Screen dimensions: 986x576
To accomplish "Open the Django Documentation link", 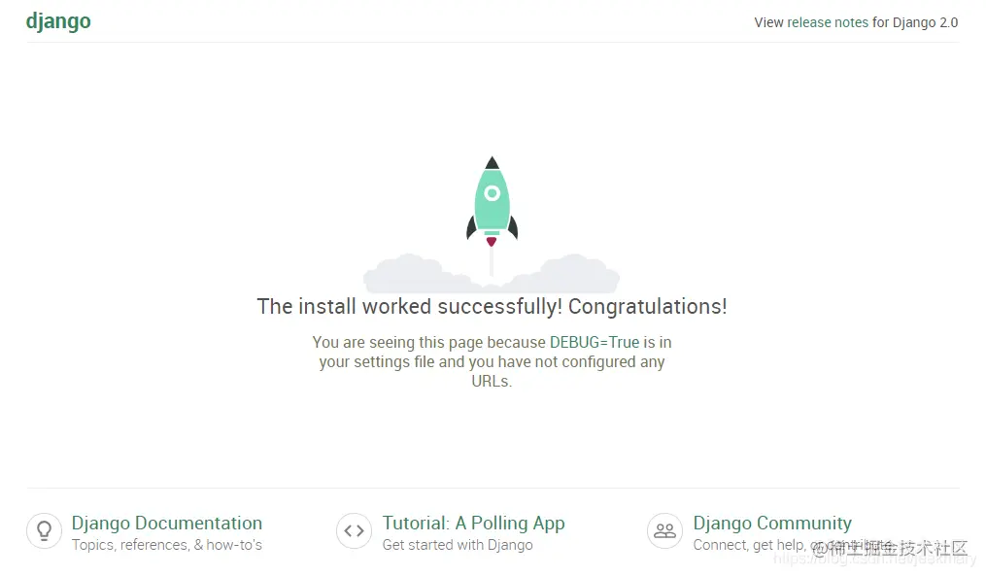I will (167, 523).
